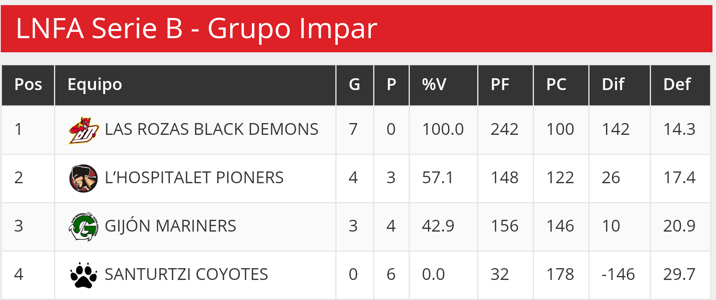716x300 pixels.
Task: Click the Santurtzi Coyotes paw print icon
Action: [x=83, y=275]
